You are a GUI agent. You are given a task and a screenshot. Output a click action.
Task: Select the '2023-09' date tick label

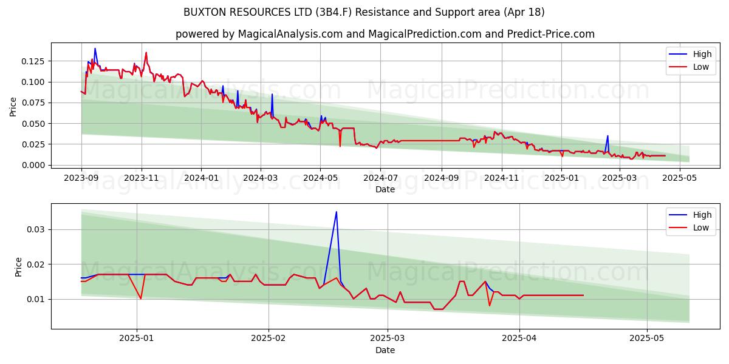point(81,178)
